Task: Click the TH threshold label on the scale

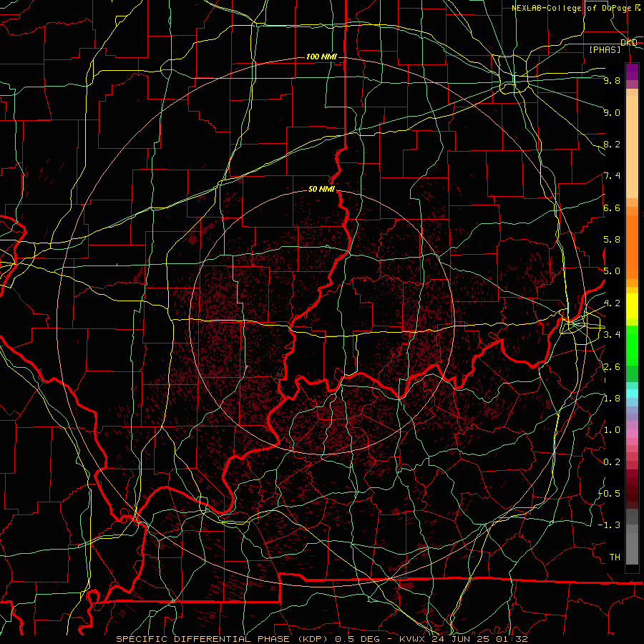Action: pos(615,557)
